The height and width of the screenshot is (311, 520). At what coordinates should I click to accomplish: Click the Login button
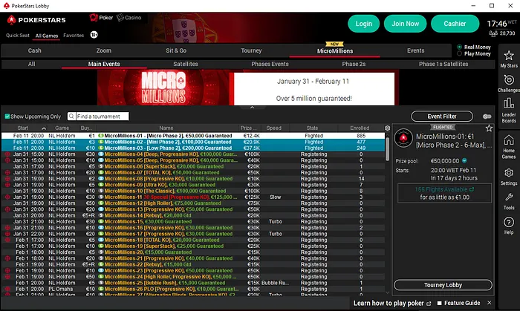[364, 24]
